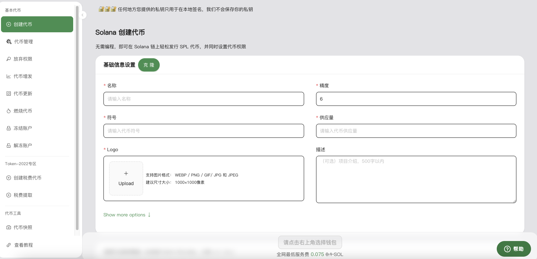Click the 克隆 button
Viewport: 537px width, 259px height.
tap(149, 65)
